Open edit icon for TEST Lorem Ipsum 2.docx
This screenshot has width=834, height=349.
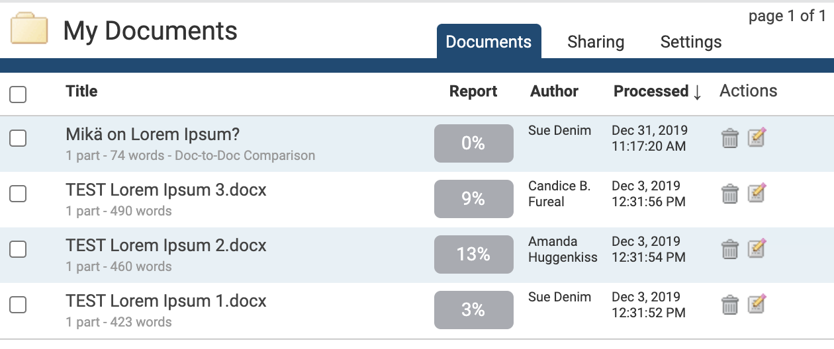pyautogui.click(x=757, y=249)
